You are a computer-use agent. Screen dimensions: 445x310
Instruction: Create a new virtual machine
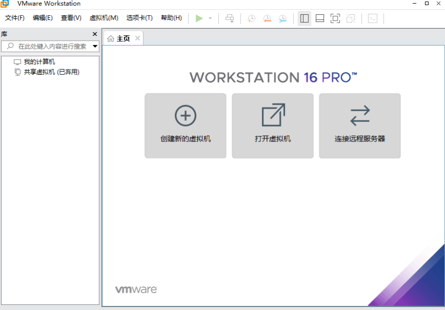click(x=185, y=126)
